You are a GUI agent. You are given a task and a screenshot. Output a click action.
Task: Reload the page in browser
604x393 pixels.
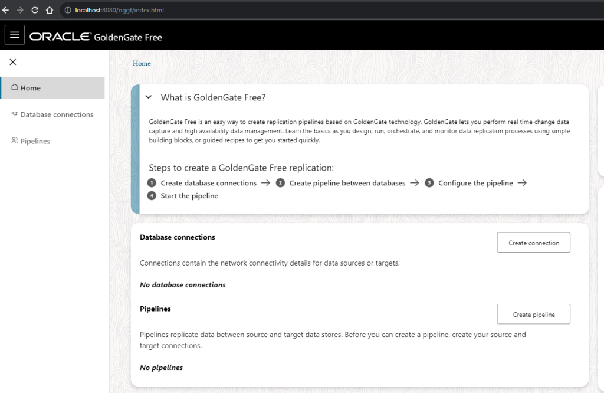point(35,10)
